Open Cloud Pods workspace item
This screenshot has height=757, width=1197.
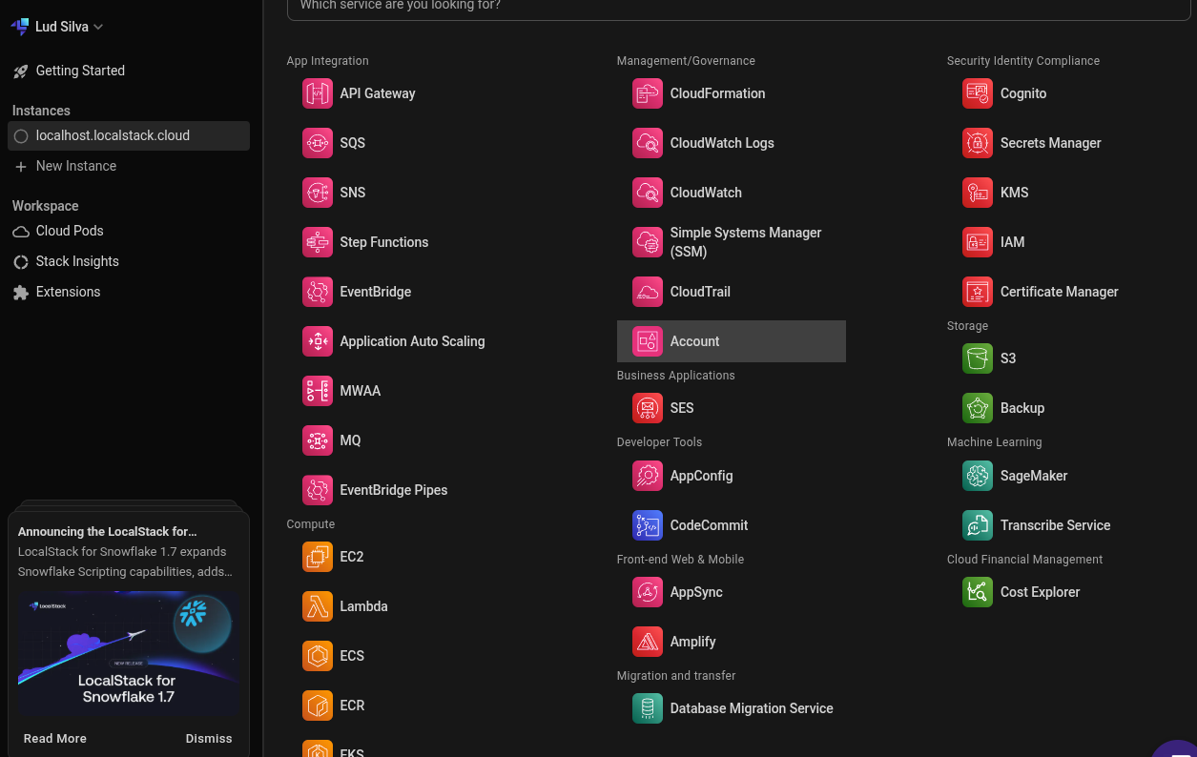point(69,231)
